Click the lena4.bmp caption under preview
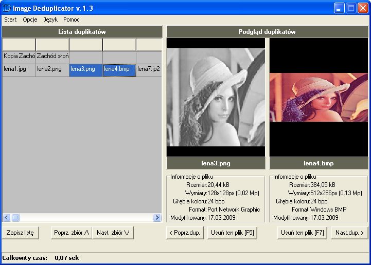This screenshot has height=265, width=371. 319,163
